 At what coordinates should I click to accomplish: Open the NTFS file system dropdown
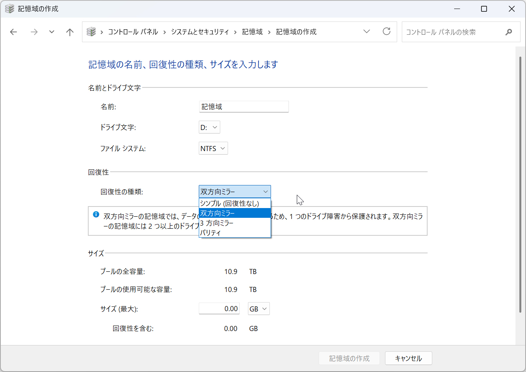[213, 148]
